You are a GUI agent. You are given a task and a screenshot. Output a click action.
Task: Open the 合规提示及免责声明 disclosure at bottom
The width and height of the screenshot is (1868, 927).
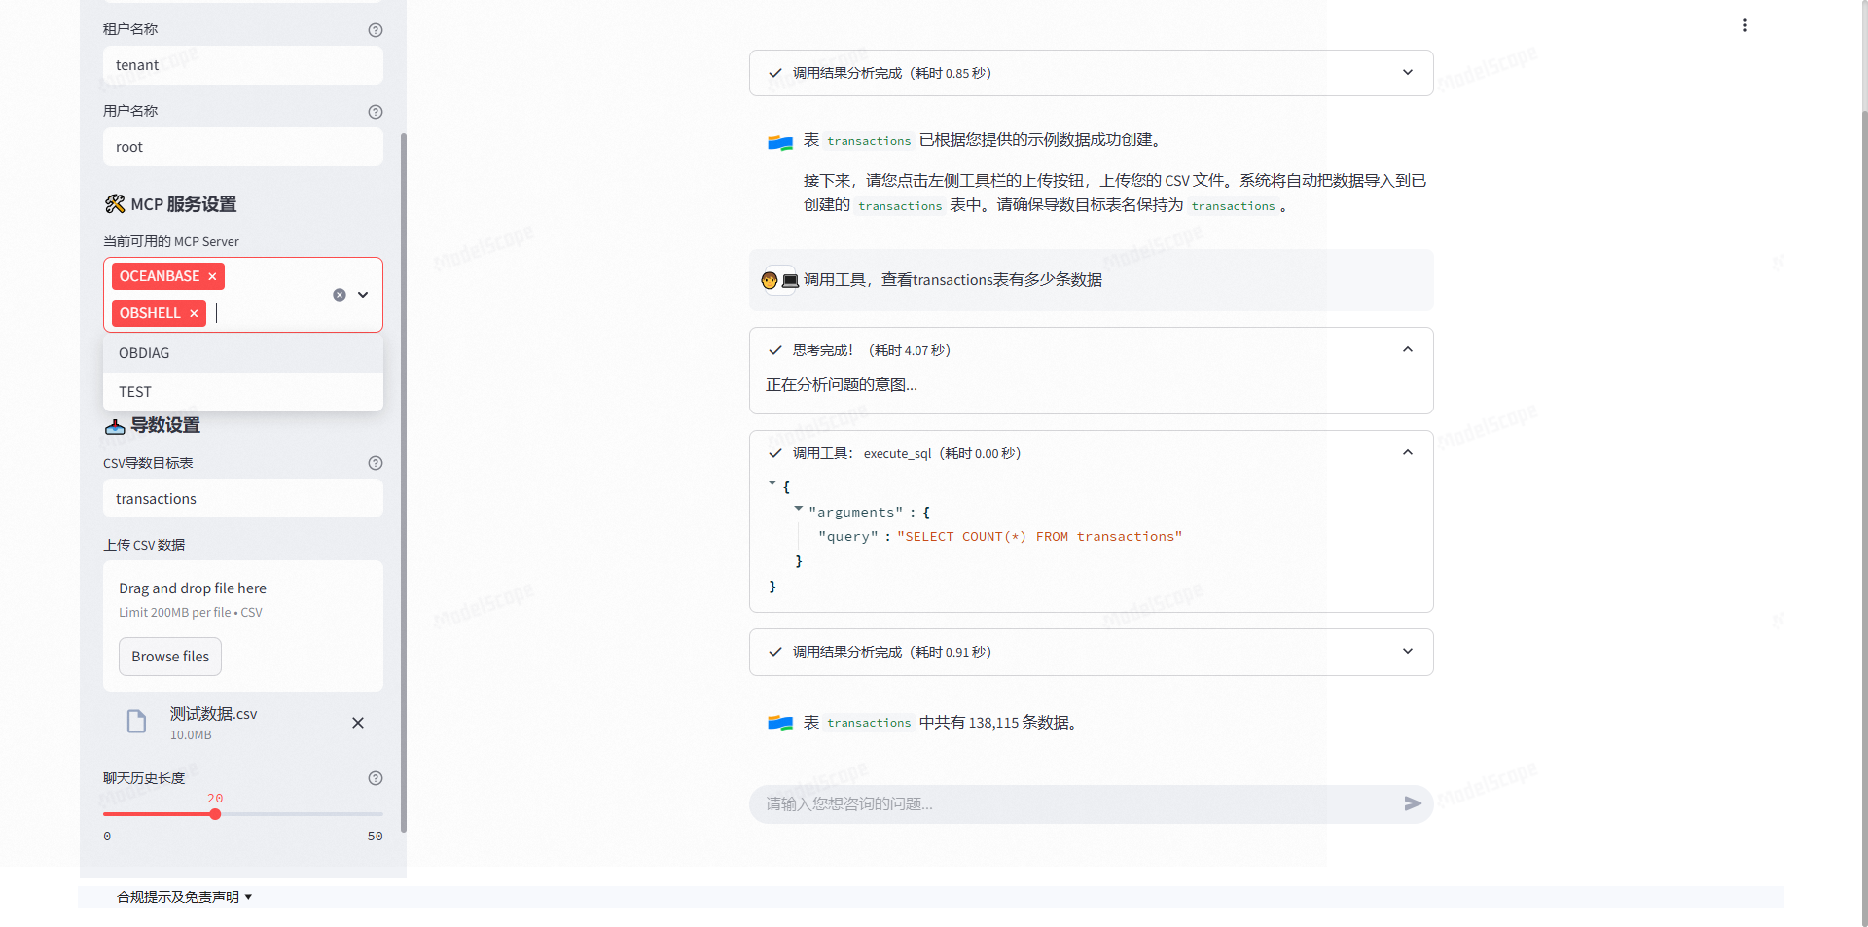[x=183, y=896]
